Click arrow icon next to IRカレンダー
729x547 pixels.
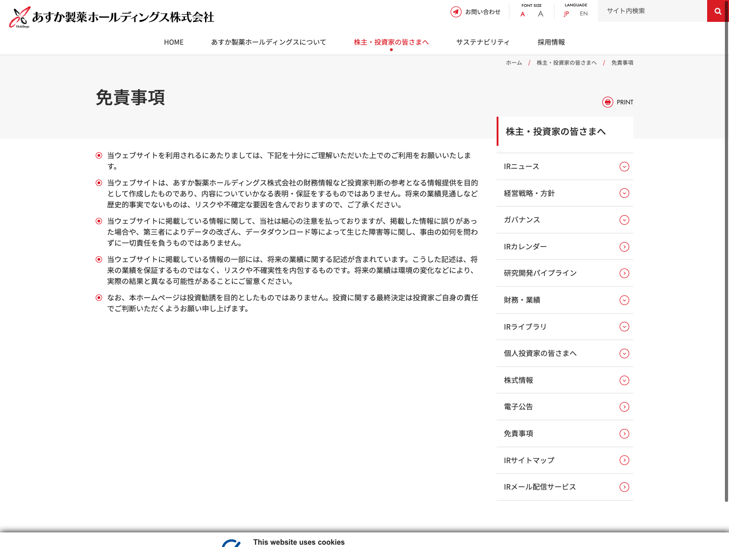tap(624, 247)
